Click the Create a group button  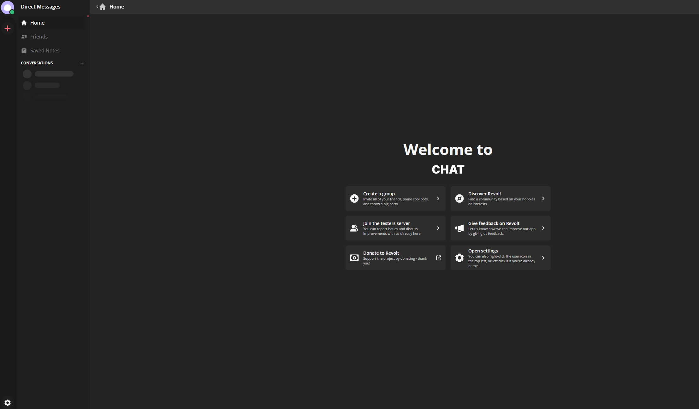click(395, 199)
